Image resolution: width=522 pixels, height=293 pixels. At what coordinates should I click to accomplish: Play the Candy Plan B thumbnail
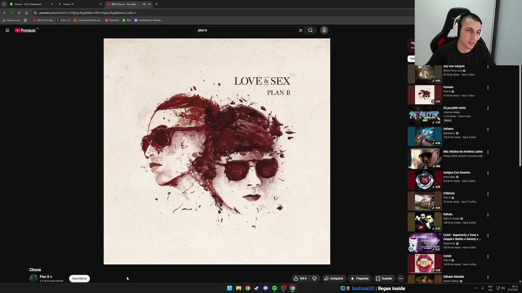pos(425,264)
